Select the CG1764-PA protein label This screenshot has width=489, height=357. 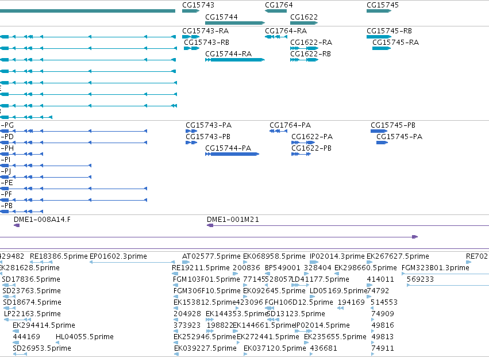click(290, 125)
